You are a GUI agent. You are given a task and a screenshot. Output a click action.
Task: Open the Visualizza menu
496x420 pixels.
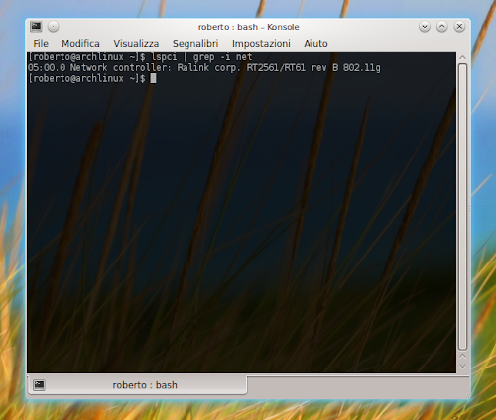coord(136,44)
